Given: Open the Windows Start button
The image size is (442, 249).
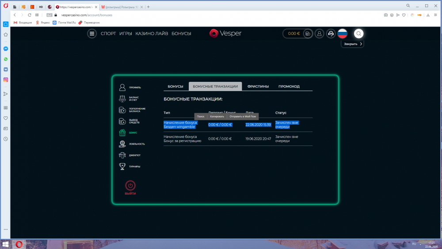Looking at the screenshot, I should [6, 244].
